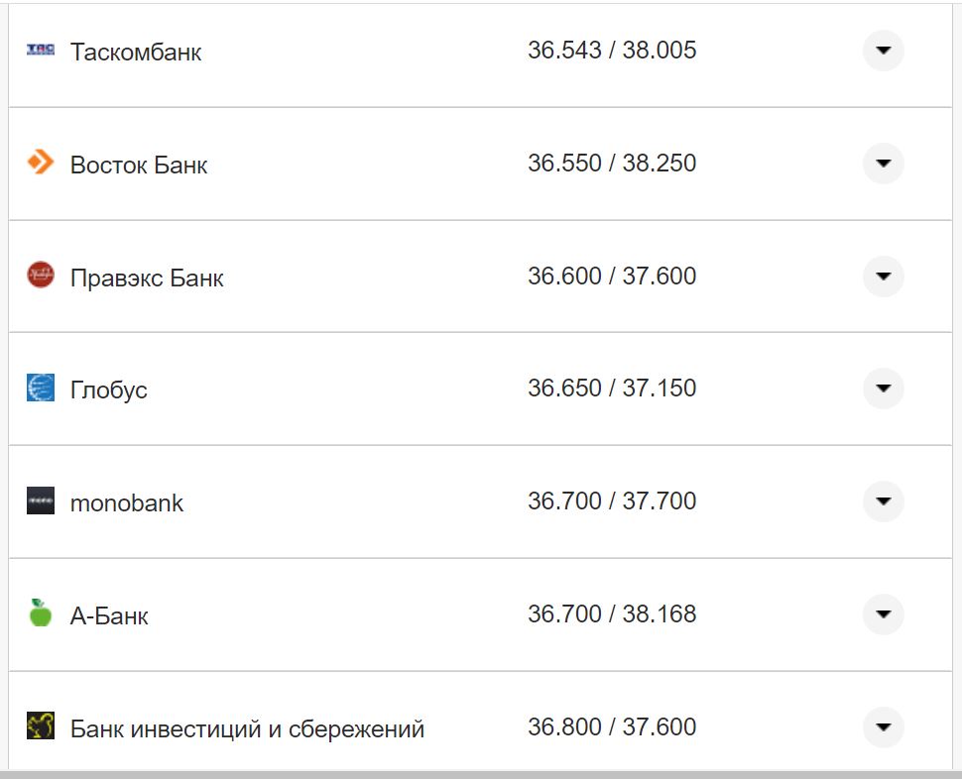
Task: Show А-Банк details with arrow
Action: (x=883, y=614)
